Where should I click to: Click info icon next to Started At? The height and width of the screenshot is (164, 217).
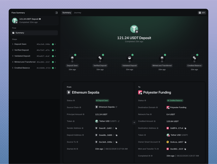click(x=77, y=149)
